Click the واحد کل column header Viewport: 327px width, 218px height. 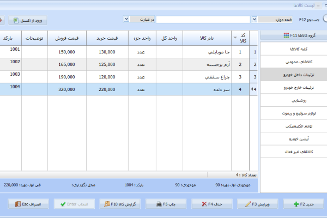169,38
